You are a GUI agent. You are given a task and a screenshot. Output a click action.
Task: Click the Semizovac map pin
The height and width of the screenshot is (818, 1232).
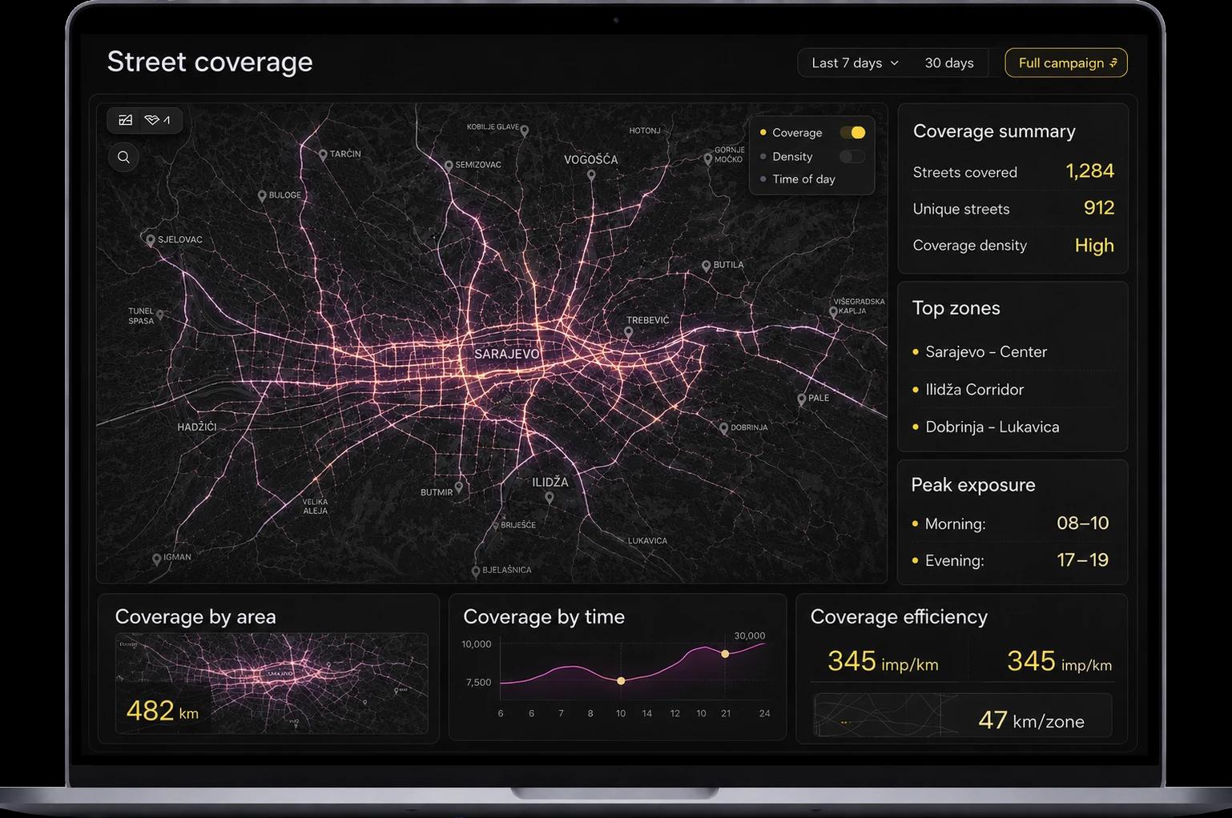449,166
